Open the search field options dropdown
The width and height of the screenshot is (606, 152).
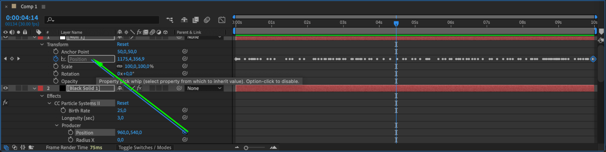pyautogui.click(x=51, y=20)
